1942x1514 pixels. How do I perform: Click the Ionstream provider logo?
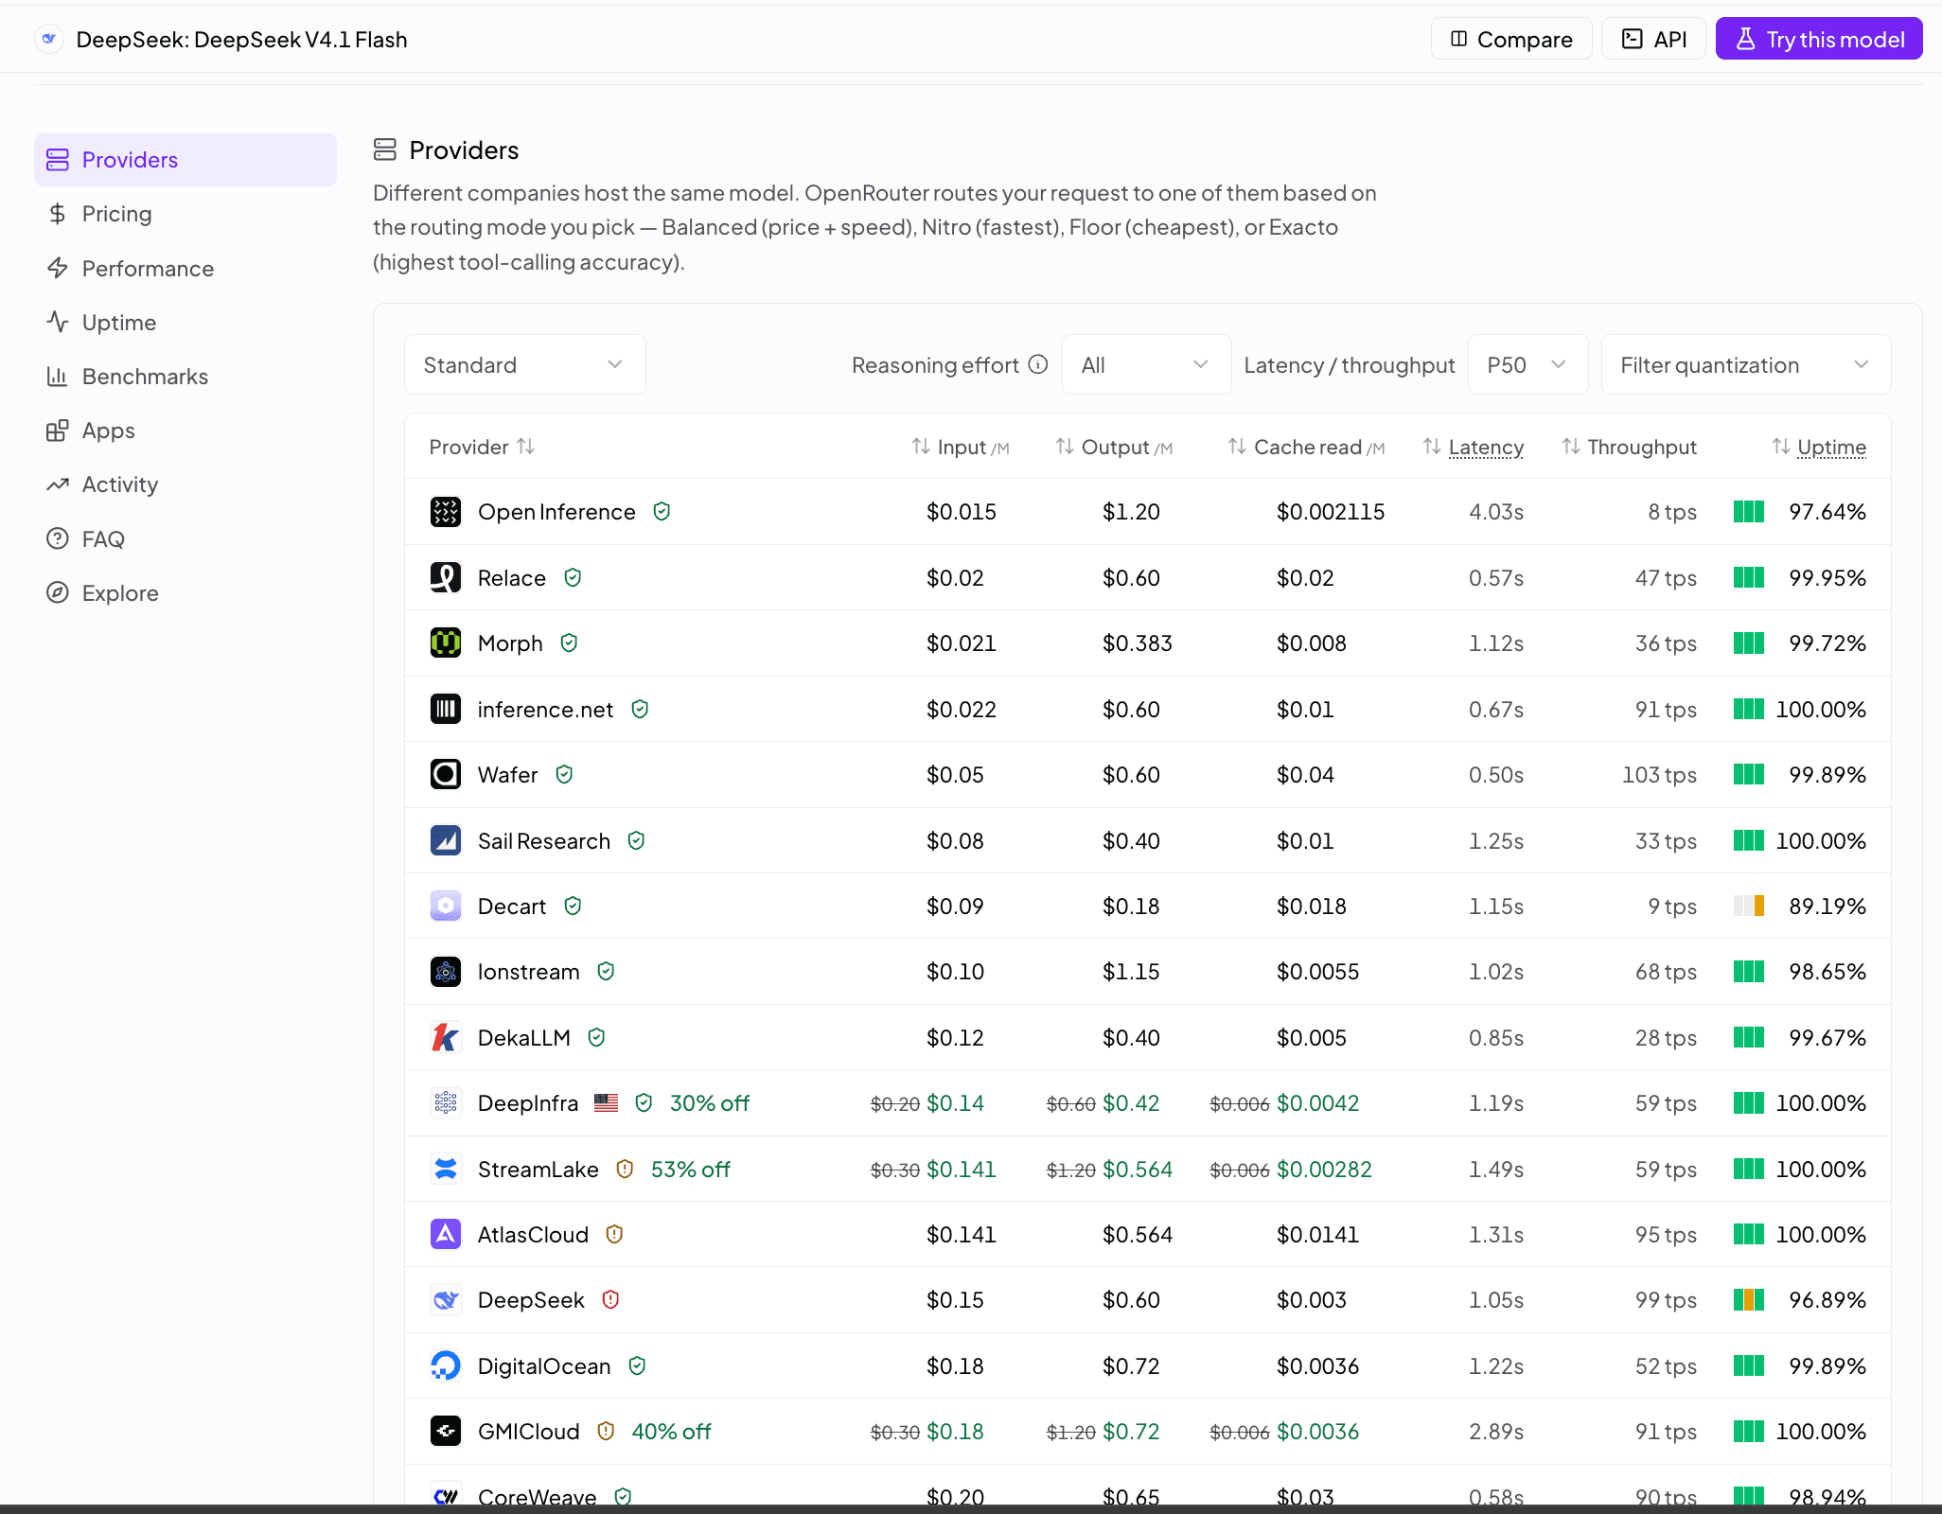pyautogui.click(x=446, y=972)
